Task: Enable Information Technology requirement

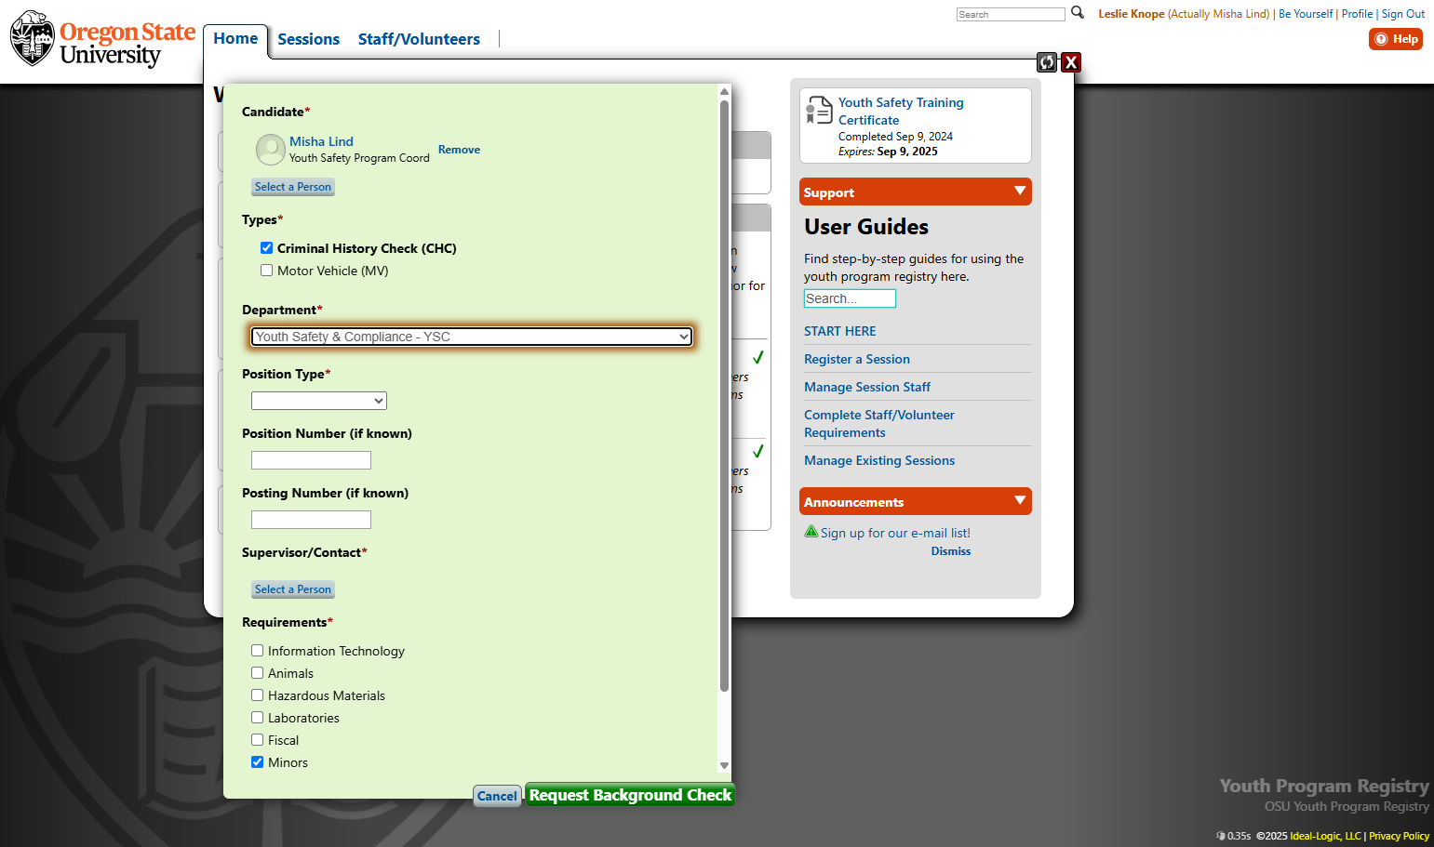Action: (258, 651)
